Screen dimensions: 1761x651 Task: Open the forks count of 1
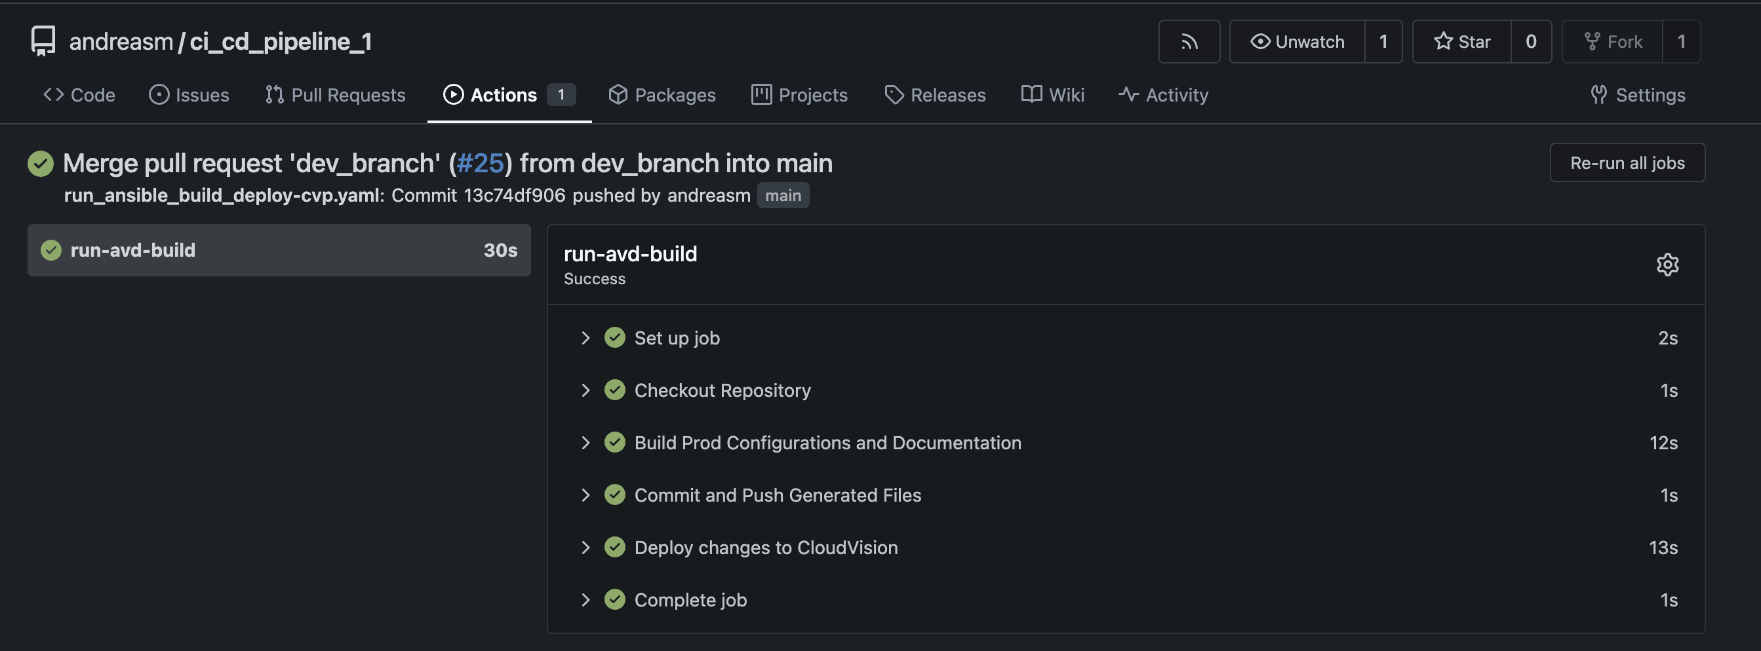click(1681, 42)
